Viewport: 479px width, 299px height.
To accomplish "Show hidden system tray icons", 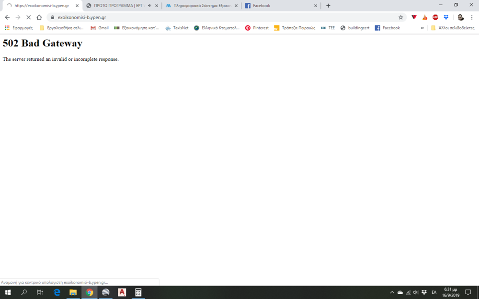I will [392, 292].
